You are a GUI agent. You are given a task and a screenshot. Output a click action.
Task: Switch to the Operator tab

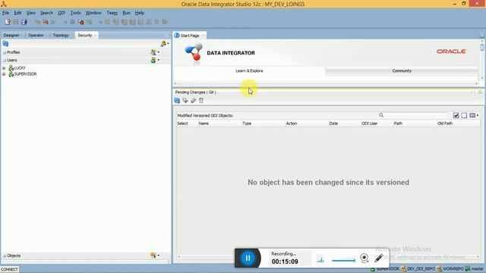pyautogui.click(x=36, y=36)
